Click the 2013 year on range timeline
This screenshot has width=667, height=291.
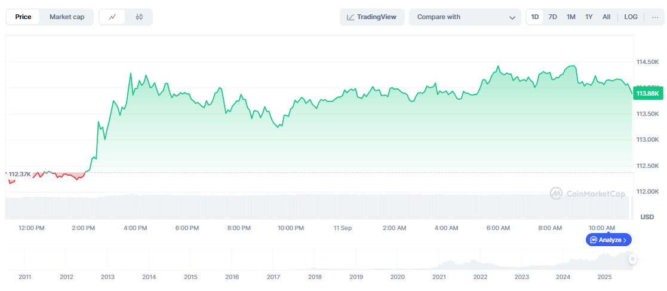point(107,277)
